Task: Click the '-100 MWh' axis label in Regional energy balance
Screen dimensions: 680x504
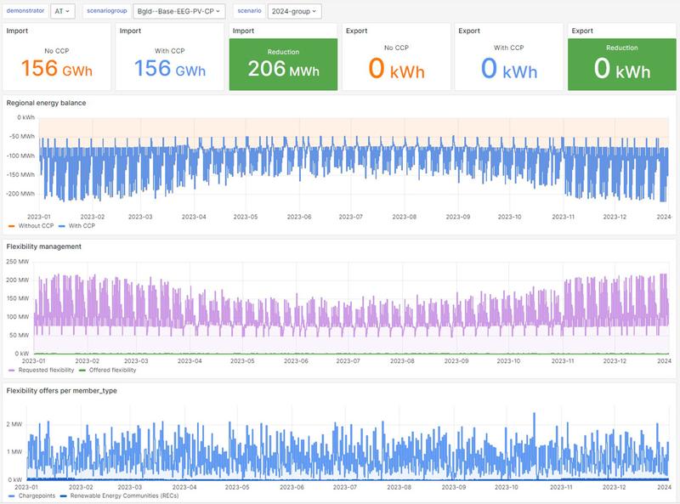Action: (20, 156)
